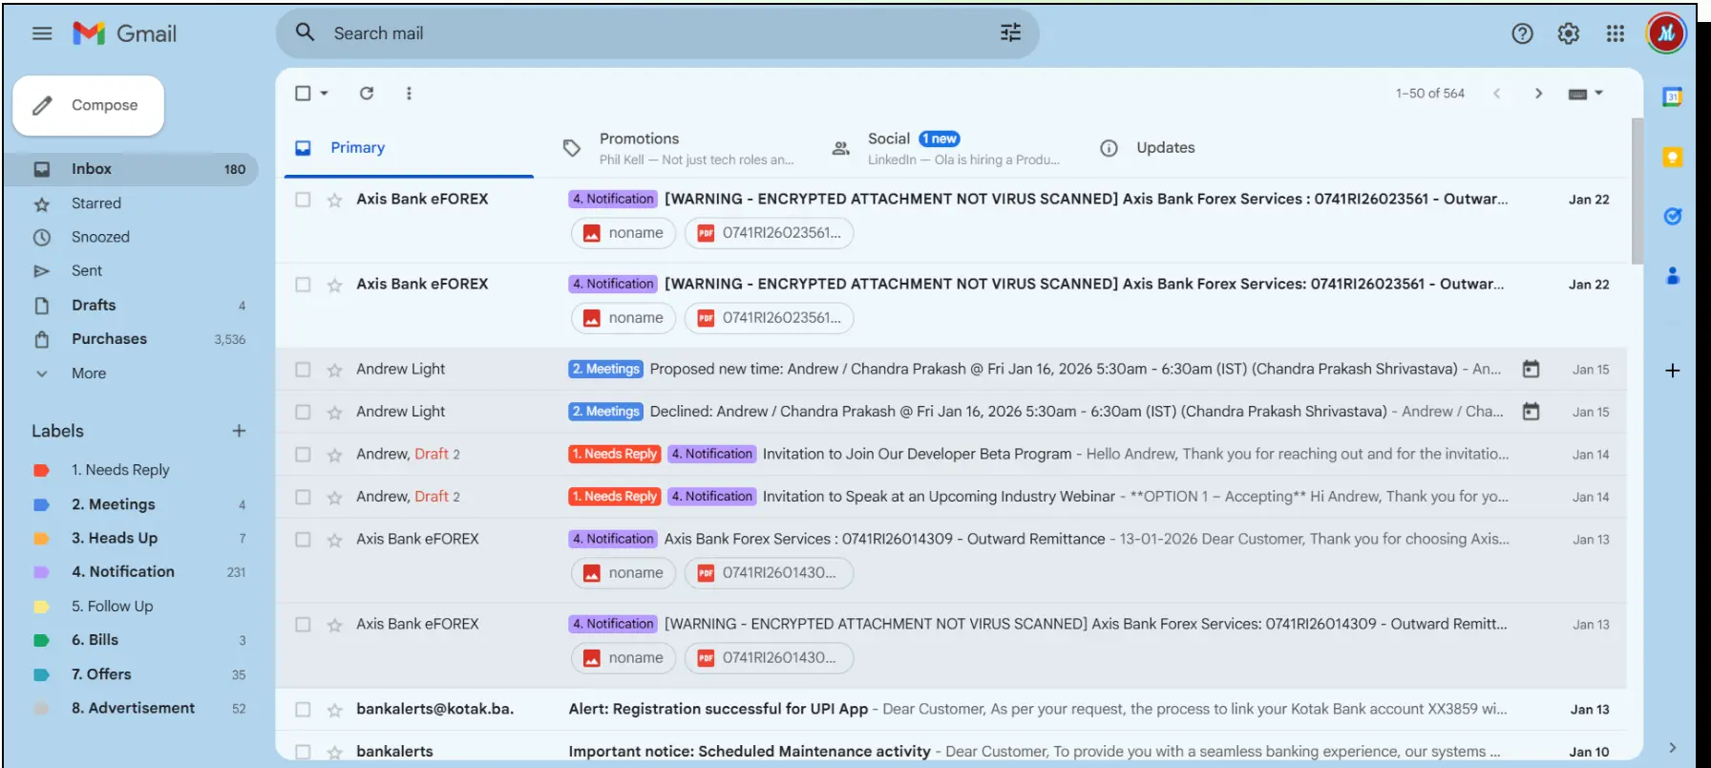This screenshot has width=1711, height=768.
Task: Open Google Tasks side panel icon
Action: (1673, 216)
